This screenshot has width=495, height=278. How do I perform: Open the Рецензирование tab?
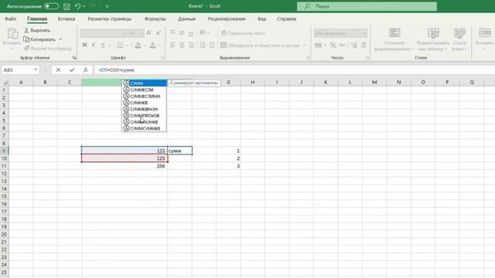(227, 19)
